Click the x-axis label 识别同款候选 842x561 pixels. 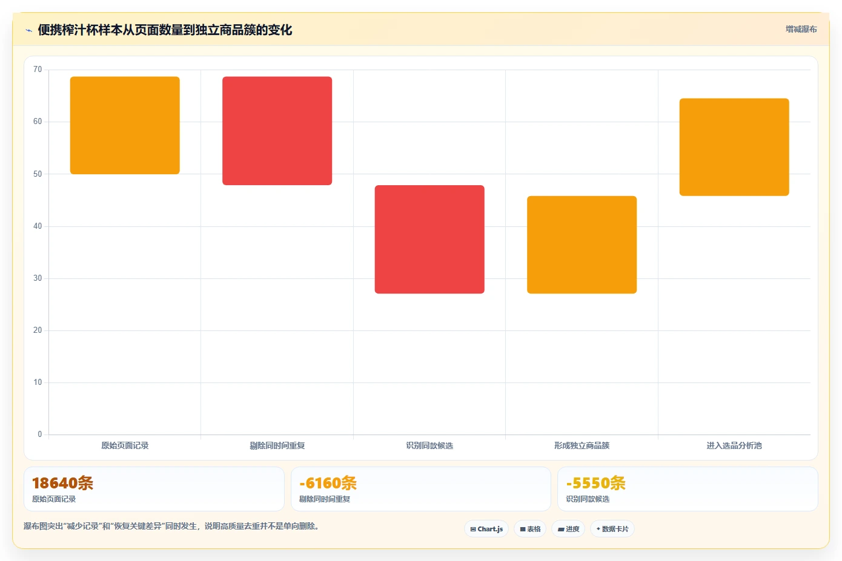429,445
